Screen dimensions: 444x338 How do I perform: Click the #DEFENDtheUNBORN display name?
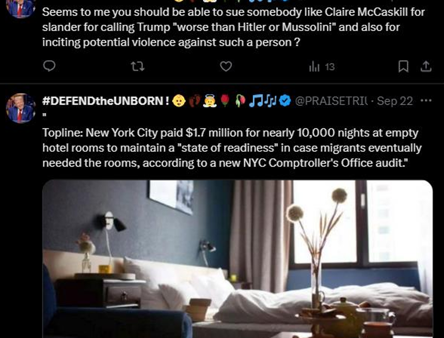pos(106,101)
